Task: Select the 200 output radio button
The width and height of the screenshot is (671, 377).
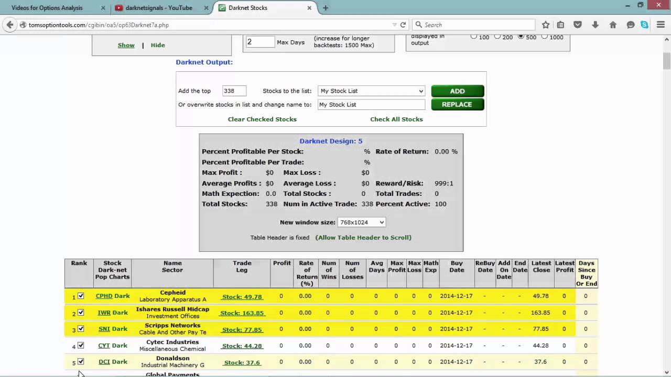Action: pos(497,36)
